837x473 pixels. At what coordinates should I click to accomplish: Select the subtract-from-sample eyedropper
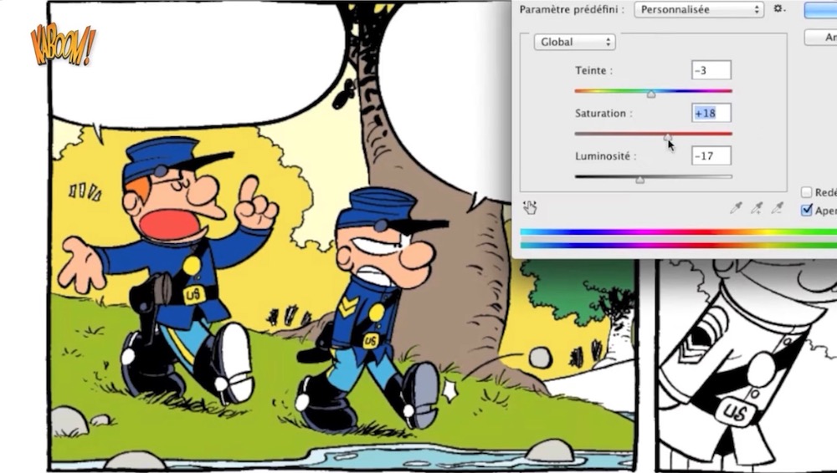(x=778, y=208)
